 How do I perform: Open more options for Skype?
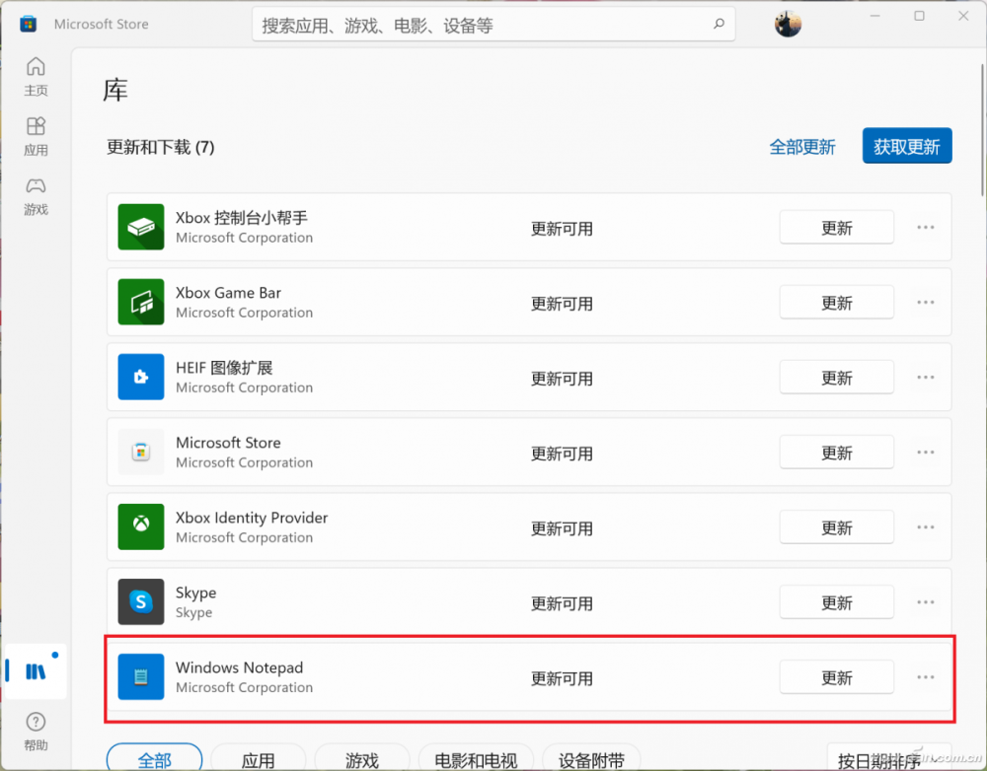[926, 601]
